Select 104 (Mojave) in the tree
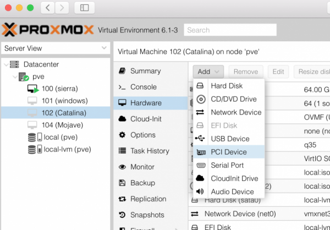The height and width of the screenshot is (230, 330). tap(56, 125)
